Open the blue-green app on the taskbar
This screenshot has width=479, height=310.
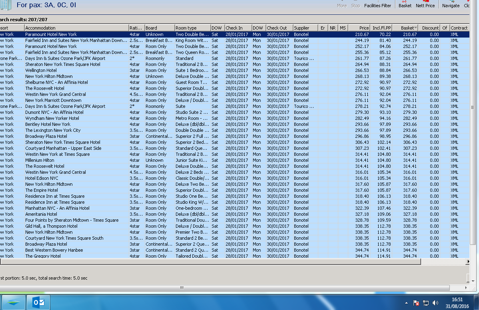click(14, 302)
